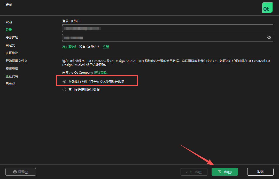
Task: Select 欢迎 step in sidebar
Action: [9, 22]
